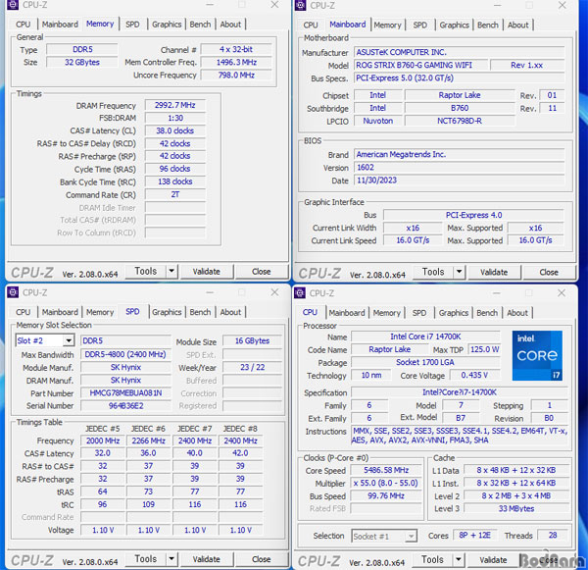Click Tools button in SPD window
The width and height of the screenshot is (588, 570).
coord(145,559)
